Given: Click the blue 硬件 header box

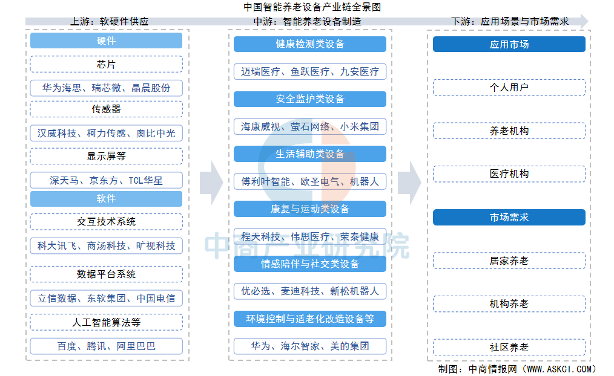Looking at the screenshot, I should pos(106,41).
